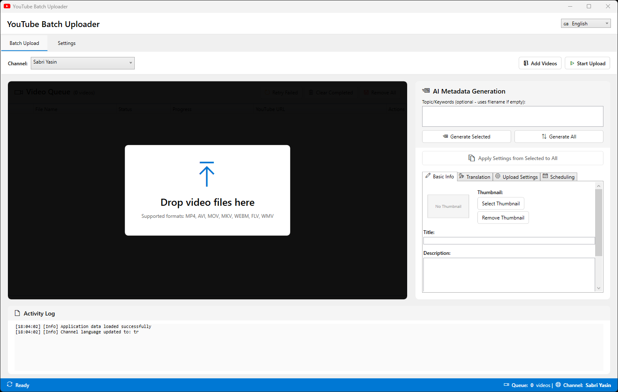Click the AI Metadata Generation header icon
Image resolution: width=618 pixels, height=392 pixels.
click(x=426, y=91)
